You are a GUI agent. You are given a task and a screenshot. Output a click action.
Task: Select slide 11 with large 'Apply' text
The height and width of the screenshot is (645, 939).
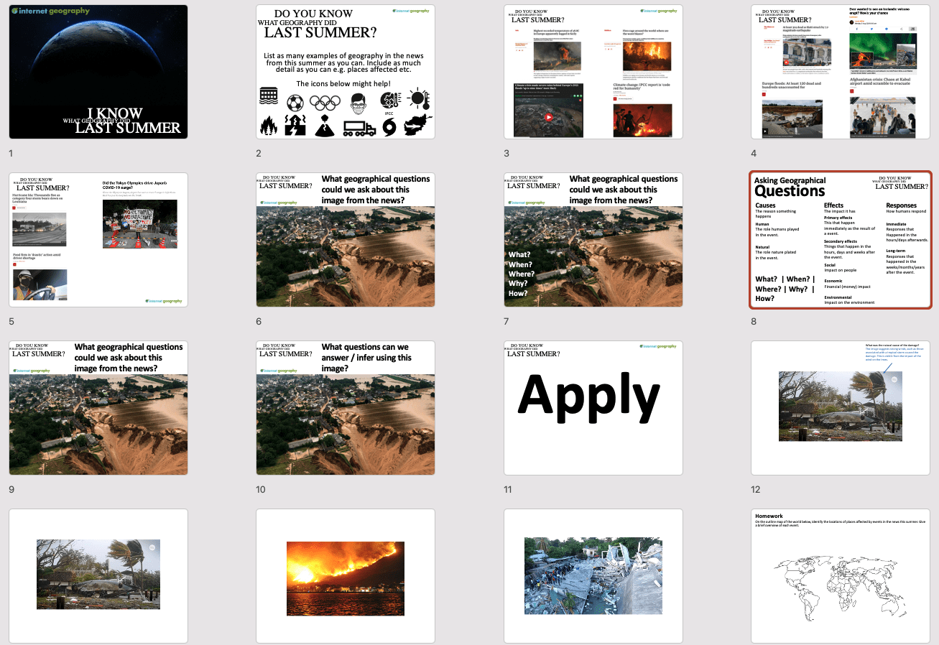coord(593,408)
